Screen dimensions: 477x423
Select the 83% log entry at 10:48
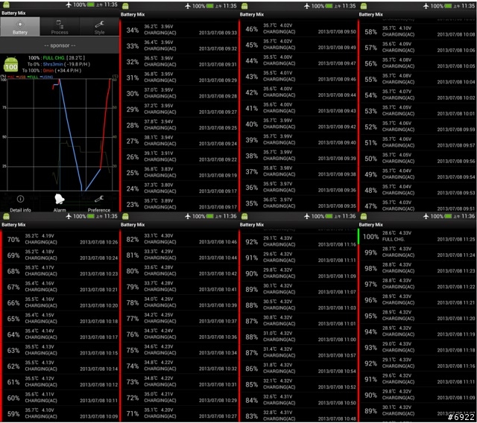click(x=298, y=416)
